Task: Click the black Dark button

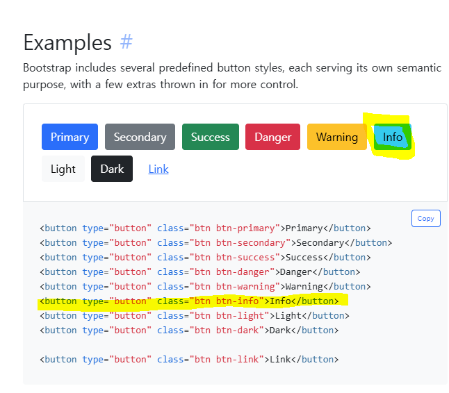Action: click(112, 169)
